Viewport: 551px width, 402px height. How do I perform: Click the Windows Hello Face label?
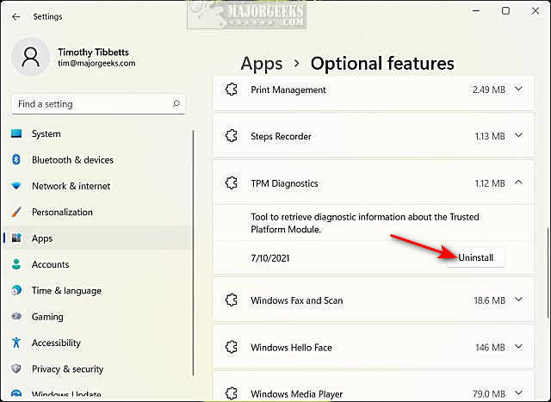pos(291,348)
